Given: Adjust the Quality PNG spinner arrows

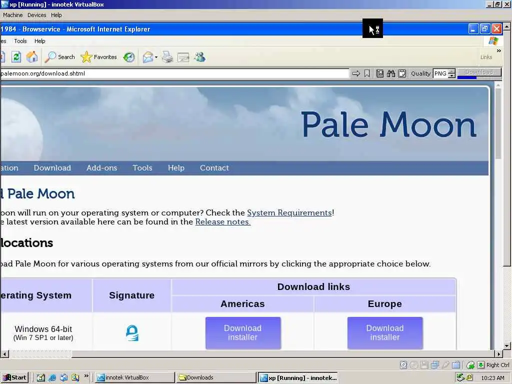Looking at the screenshot, I should [x=451, y=73].
